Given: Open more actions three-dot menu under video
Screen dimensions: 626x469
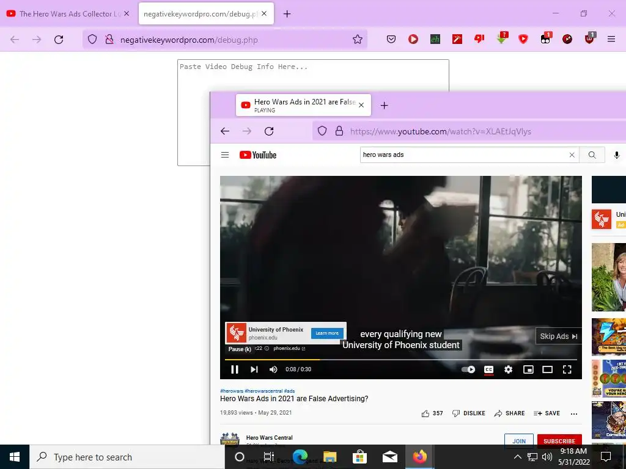Looking at the screenshot, I should [x=574, y=413].
